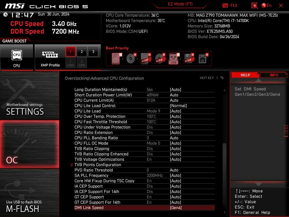Screen dimensions: 289x217
Task: Select XMP user profile 2
Action: pyautogui.click(x=82, y=63)
